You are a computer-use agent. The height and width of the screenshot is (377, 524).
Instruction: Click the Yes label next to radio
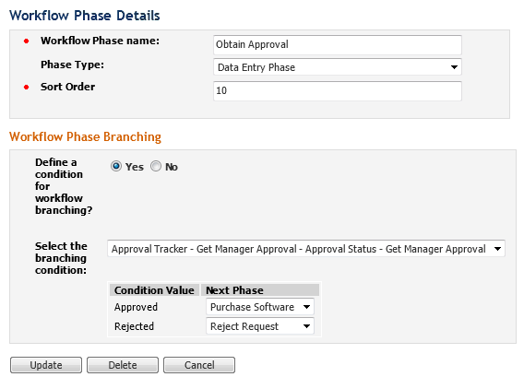click(x=135, y=167)
